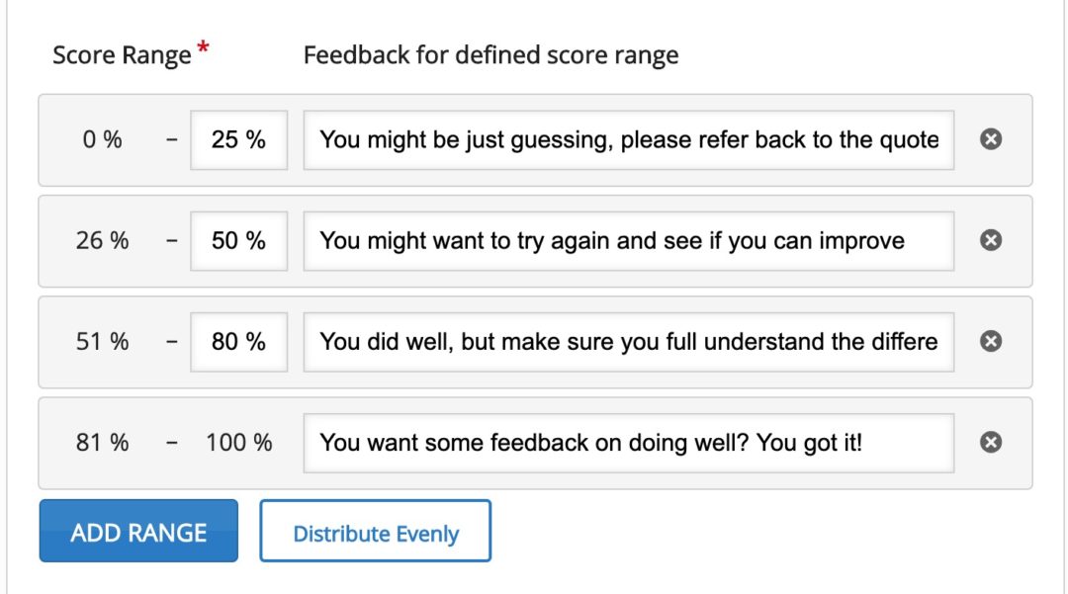
Task: Remove the 51%–80% score range
Action: [x=990, y=342]
